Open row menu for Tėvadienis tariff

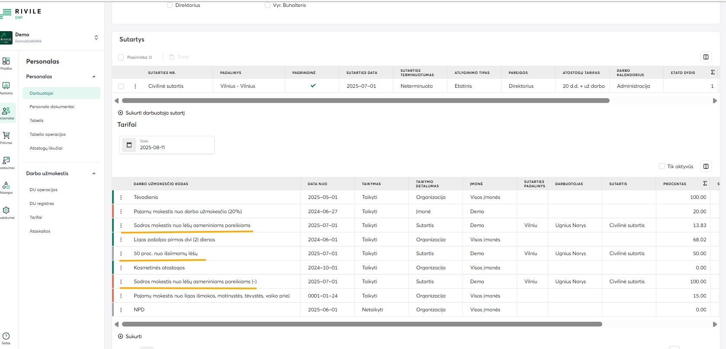[x=121, y=198]
